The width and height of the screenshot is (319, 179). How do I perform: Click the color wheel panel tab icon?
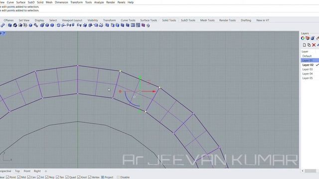[x=303, y=38]
